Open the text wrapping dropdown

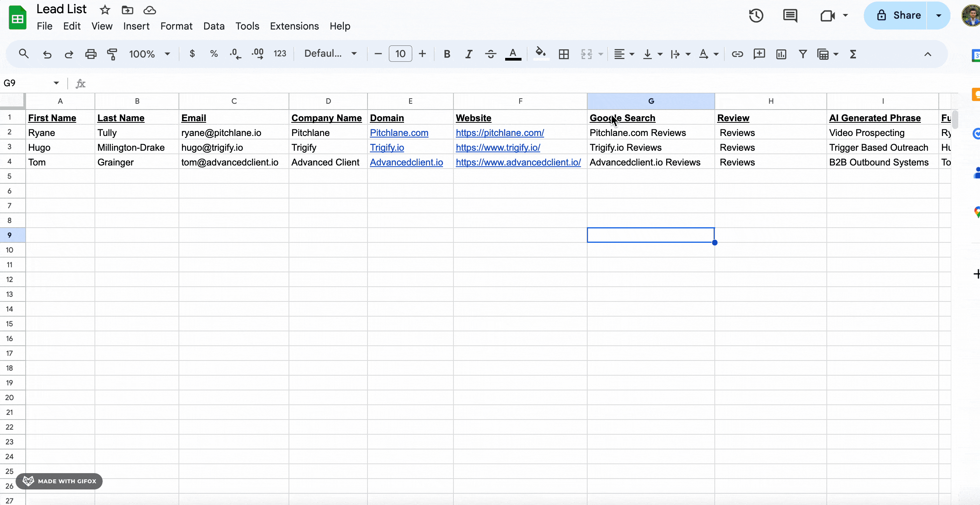(681, 54)
